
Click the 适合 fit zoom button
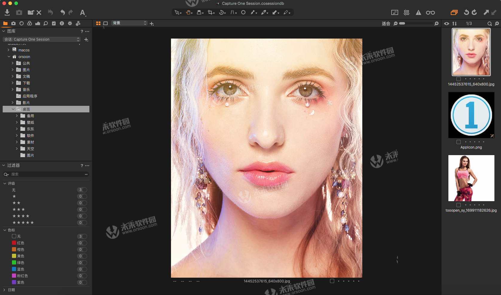click(386, 23)
